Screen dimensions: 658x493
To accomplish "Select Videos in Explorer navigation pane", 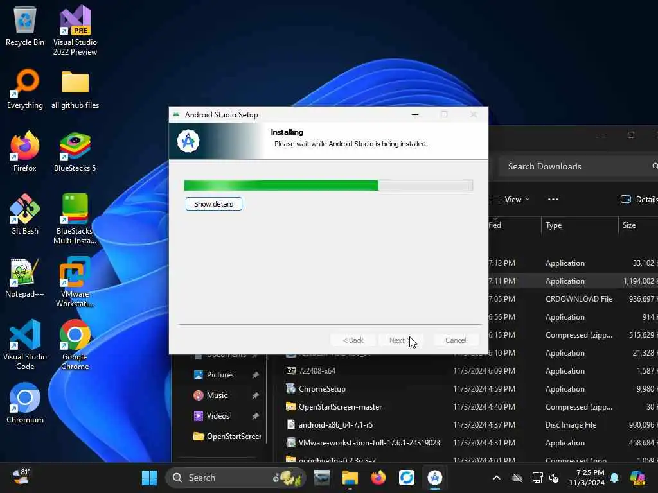I will (x=218, y=416).
